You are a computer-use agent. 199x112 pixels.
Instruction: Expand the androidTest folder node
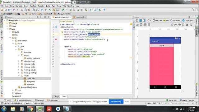[x=13, y=41]
